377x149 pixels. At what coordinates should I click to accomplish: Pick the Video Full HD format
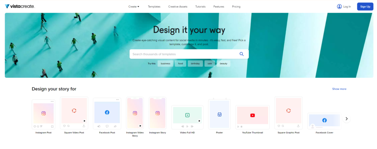point(187,115)
